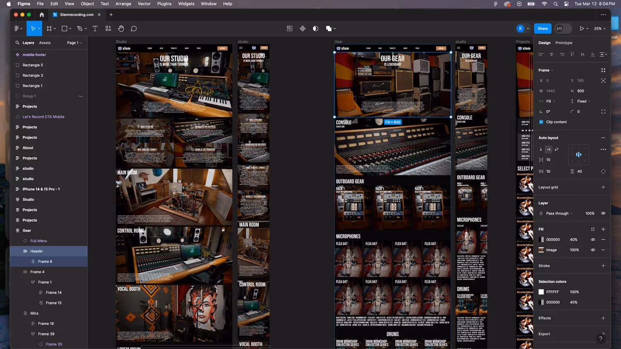Click the FFFFFF selection color swatch
The image size is (621, 349).
pos(541,292)
